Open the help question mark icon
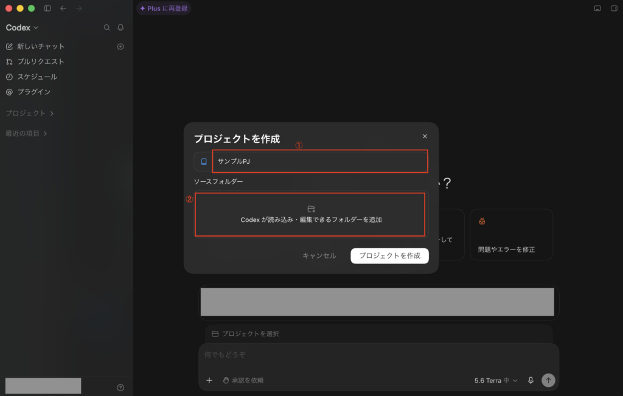623x396 pixels. [x=120, y=387]
